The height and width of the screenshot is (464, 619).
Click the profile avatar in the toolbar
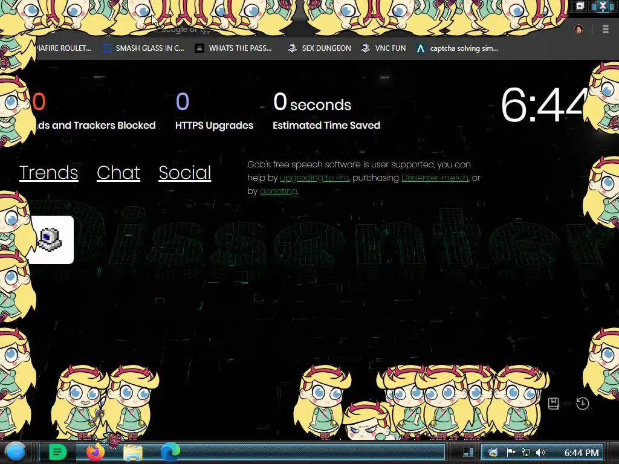pos(578,29)
